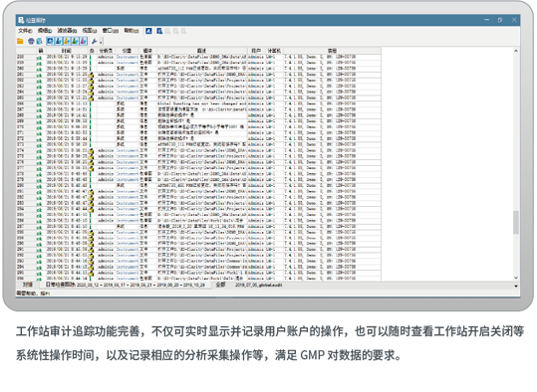
Task: Click the print preview icon beside printer
Action: [40, 42]
